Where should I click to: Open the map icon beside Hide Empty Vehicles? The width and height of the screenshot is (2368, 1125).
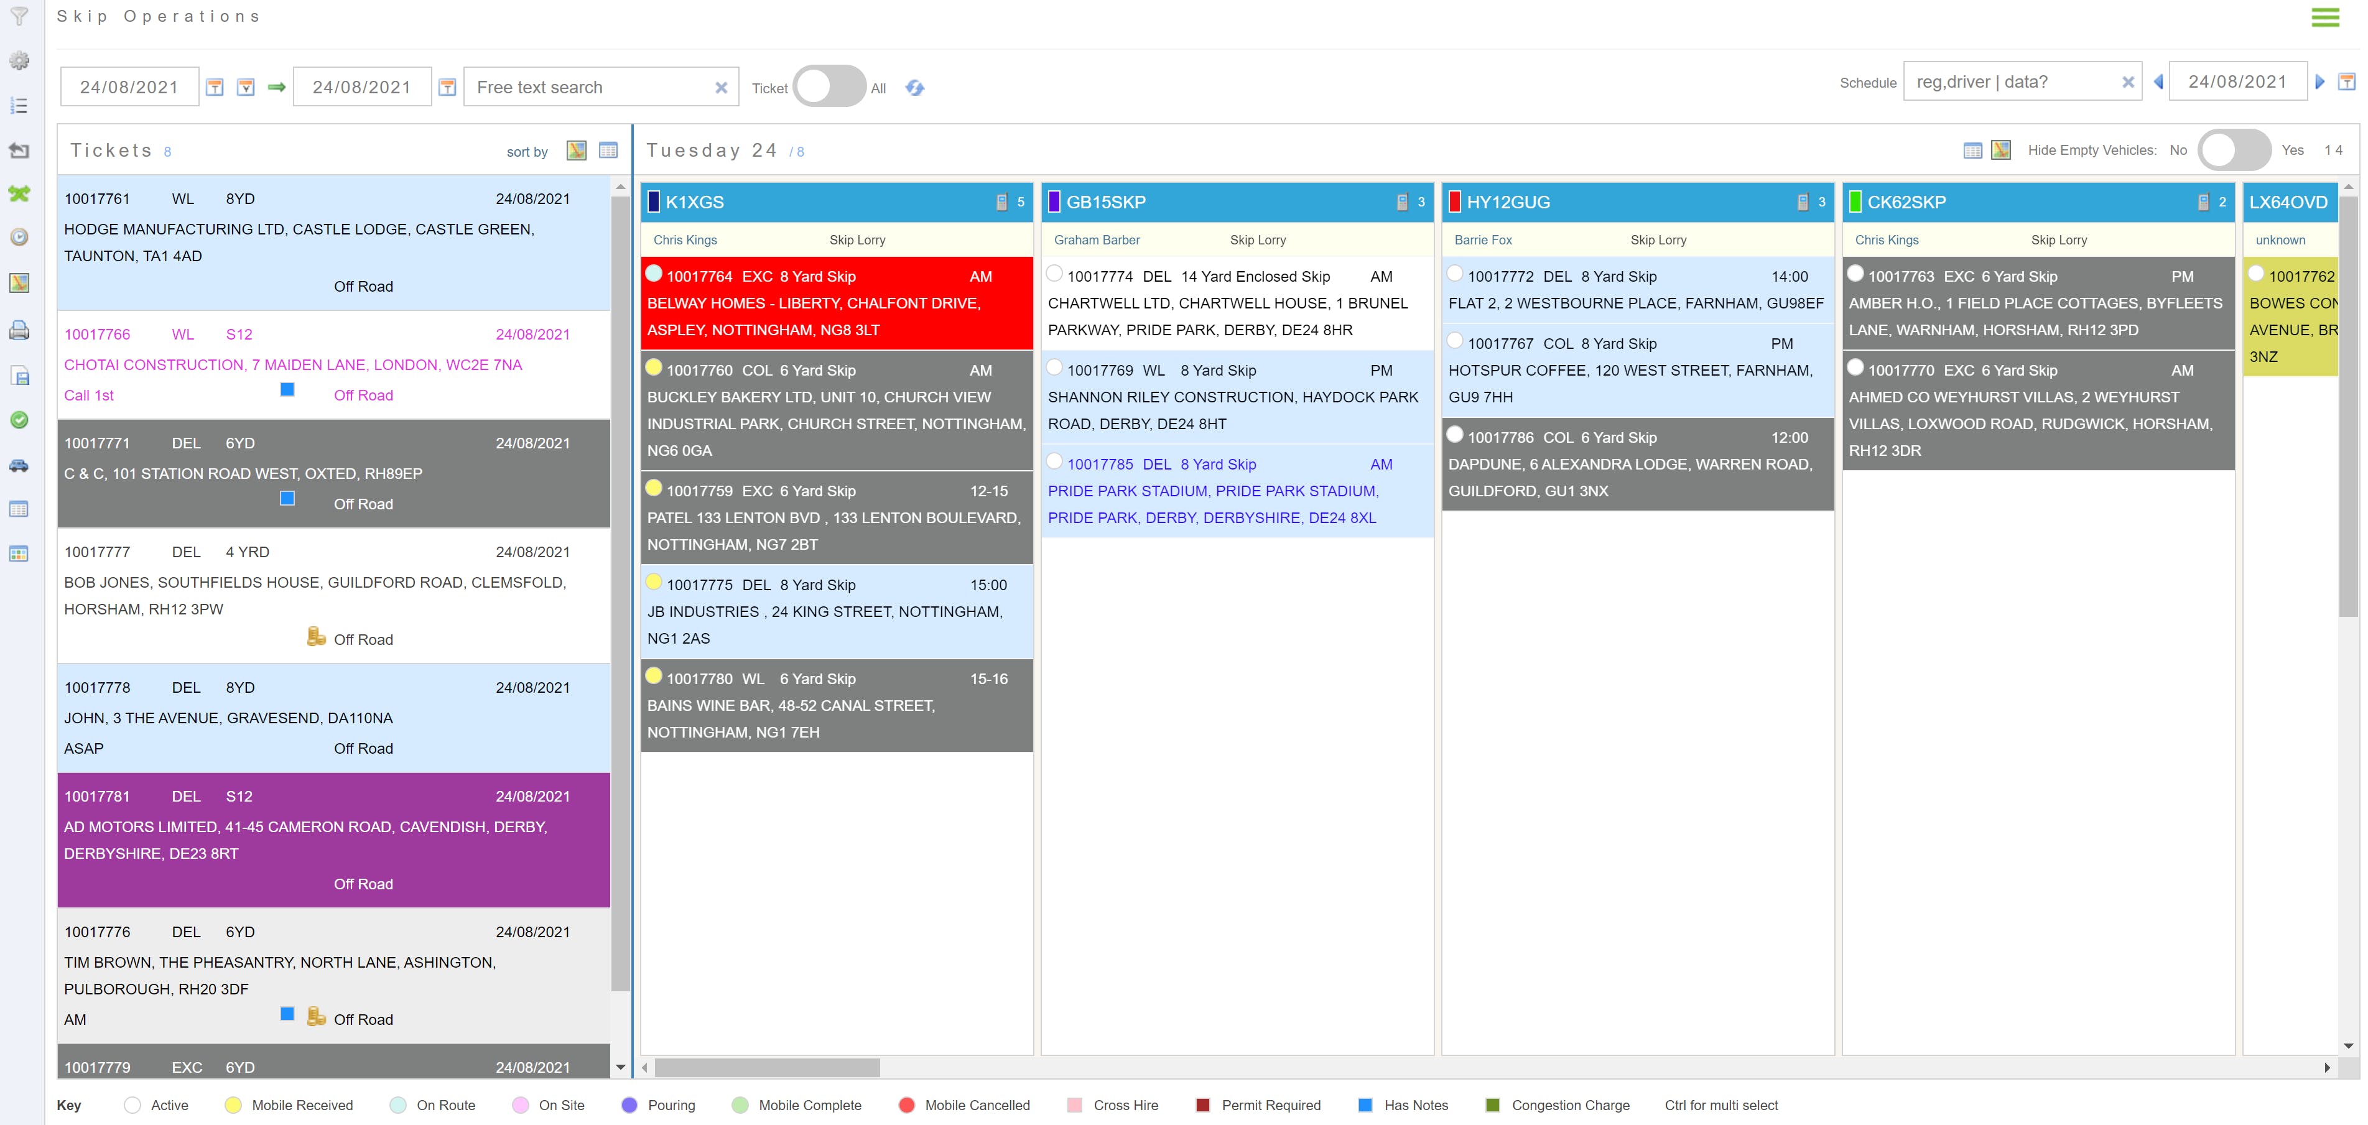coord(2001,150)
